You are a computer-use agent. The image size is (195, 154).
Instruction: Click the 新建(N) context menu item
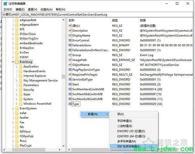pos(95,114)
